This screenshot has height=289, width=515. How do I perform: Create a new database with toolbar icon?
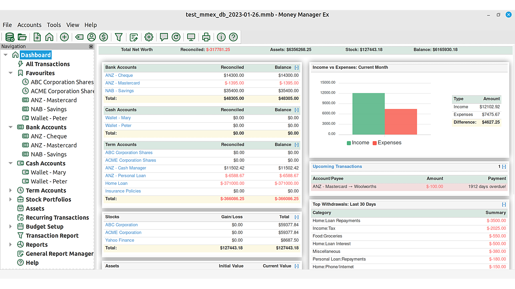(10, 37)
